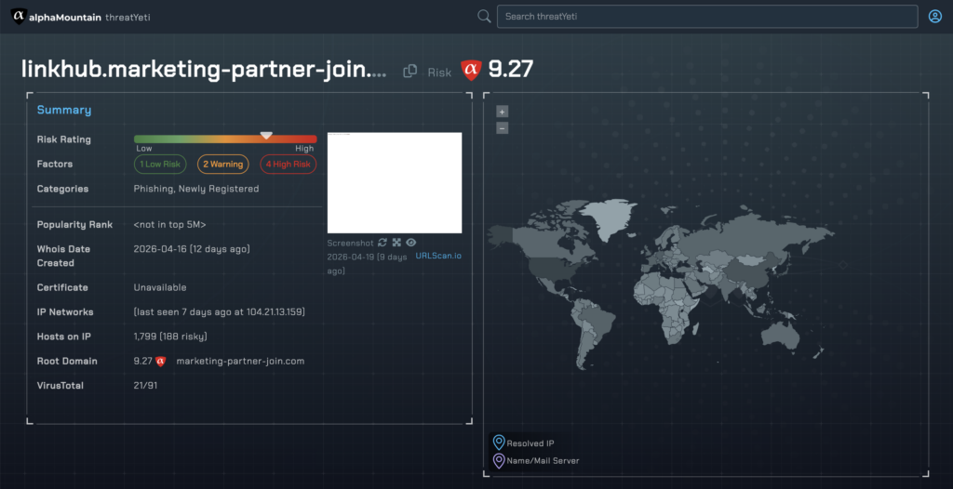Click the Risk label beside the score
This screenshot has height=489, width=953.
439,73
